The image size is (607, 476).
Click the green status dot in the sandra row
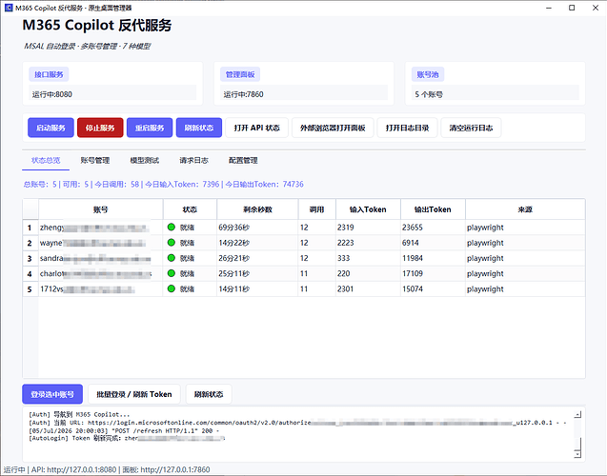tap(172, 258)
